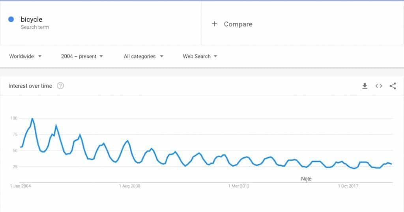Expand the Web Search type dropdown
This screenshot has height=212, width=404.
[200, 56]
